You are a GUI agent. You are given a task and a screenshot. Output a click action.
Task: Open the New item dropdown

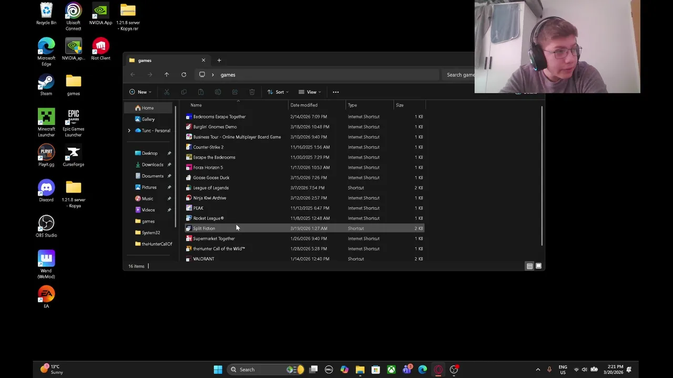point(141,92)
